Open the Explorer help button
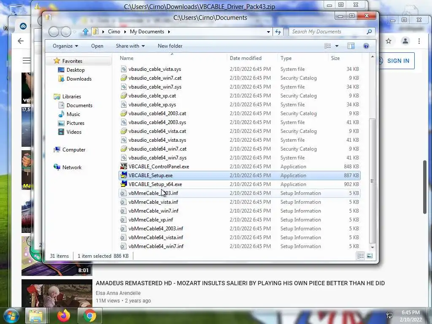 [366, 46]
